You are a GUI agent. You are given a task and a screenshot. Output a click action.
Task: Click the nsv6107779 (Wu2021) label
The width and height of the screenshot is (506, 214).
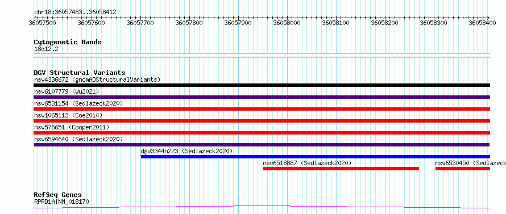pos(66,91)
